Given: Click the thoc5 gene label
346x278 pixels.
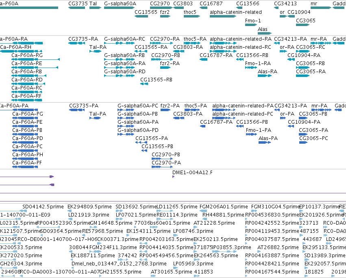Looking at the screenshot, I should [190, 12].
